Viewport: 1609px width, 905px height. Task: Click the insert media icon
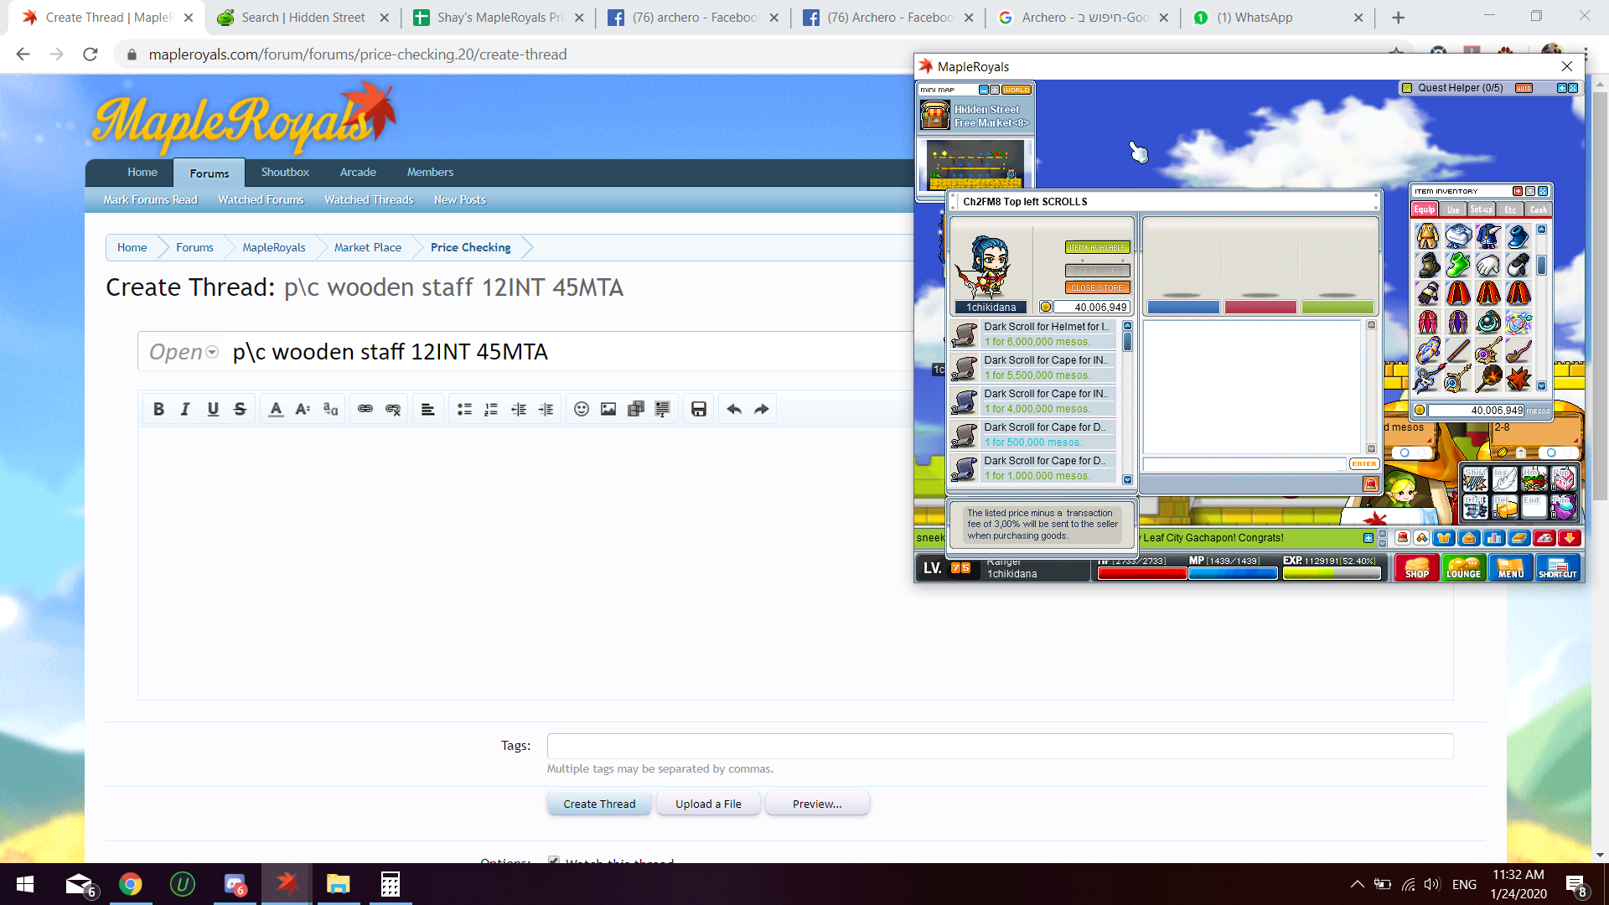636,409
